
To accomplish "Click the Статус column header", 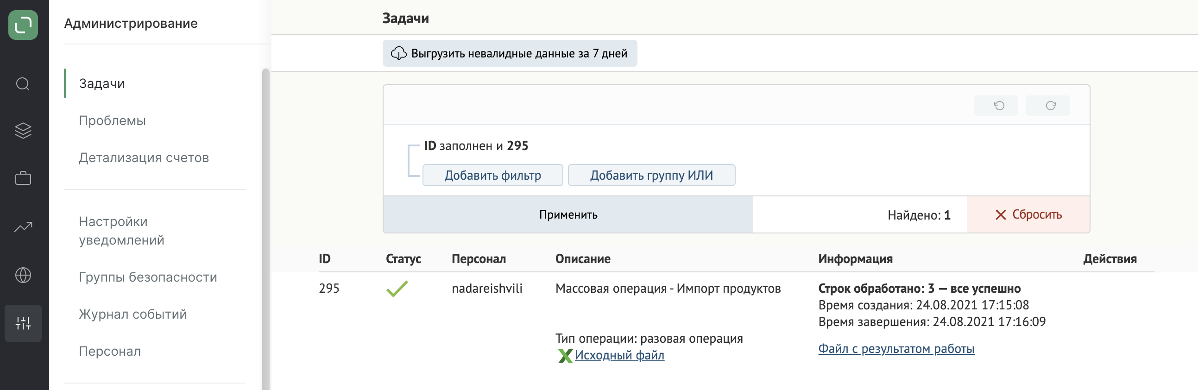I will (x=403, y=259).
